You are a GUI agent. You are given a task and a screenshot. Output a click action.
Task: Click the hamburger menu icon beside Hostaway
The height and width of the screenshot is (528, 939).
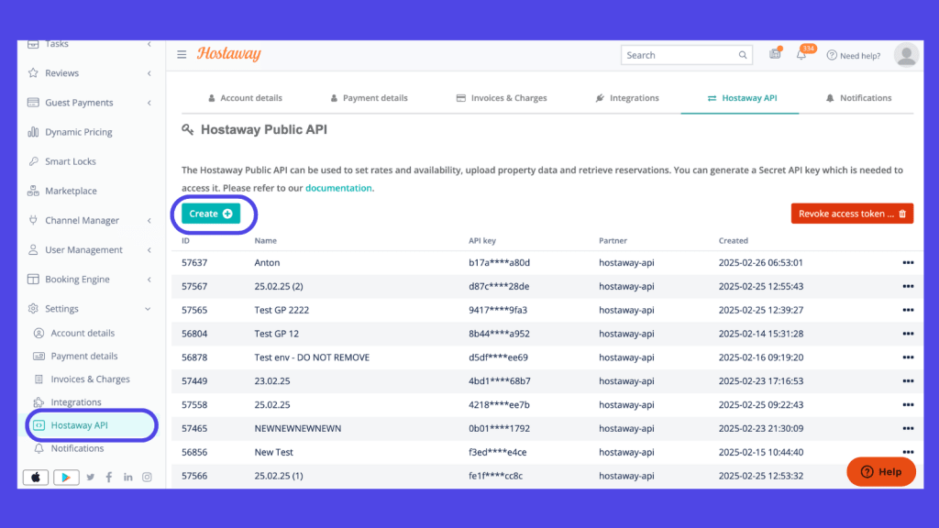point(182,54)
